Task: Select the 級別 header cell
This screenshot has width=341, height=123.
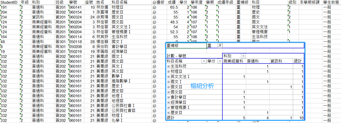Action: [293, 2]
